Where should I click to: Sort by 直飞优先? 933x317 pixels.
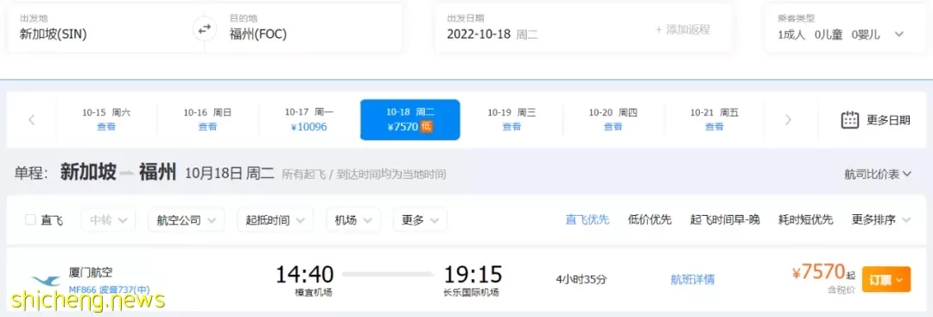[x=587, y=220]
